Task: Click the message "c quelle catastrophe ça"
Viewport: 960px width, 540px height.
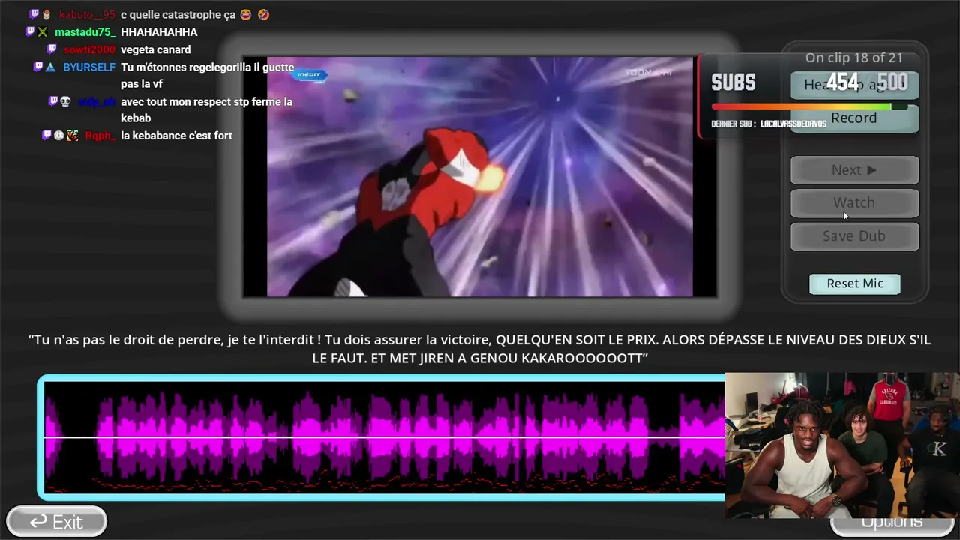Action: click(178, 15)
